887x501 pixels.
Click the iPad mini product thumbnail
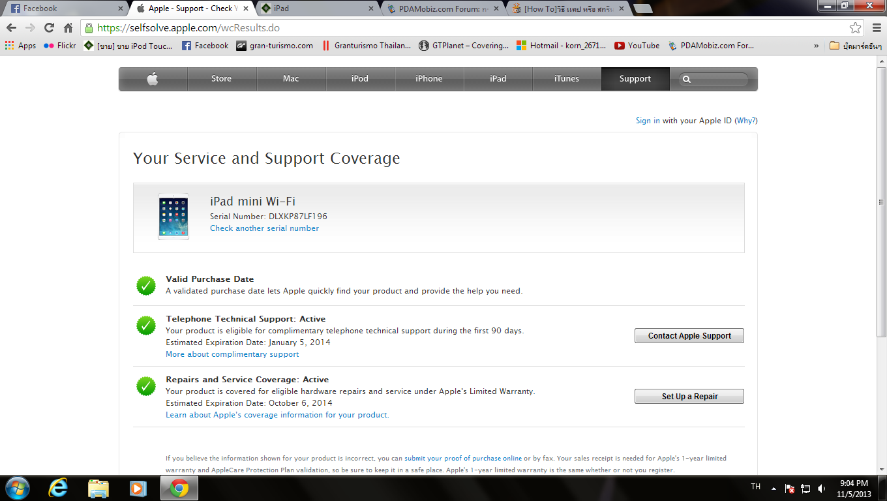(173, 217)
